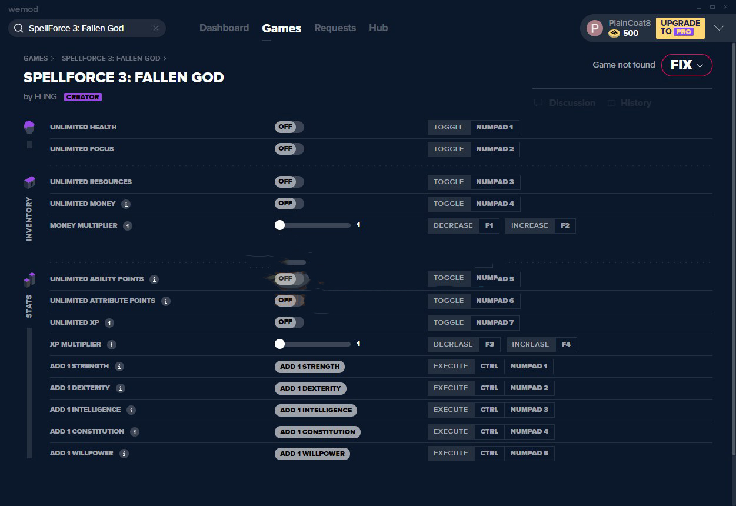The width and height of the screenshot is (736, 506).
Task: Enable Unlimited Resources switch
Action: pos(289,182)
